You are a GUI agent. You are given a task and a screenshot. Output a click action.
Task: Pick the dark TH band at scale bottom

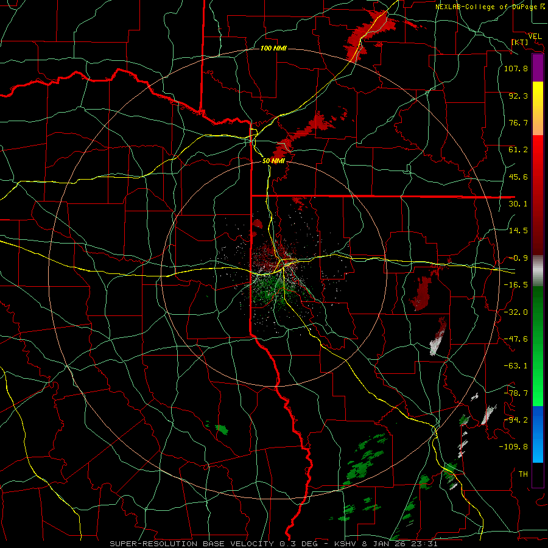click(538, 474)
